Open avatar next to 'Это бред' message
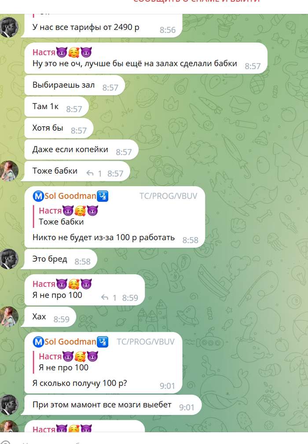The image size is (308, 444). (9, 259)
